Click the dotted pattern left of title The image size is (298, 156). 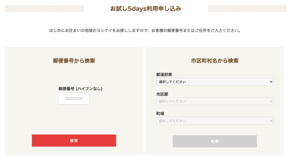pos(44,9)
